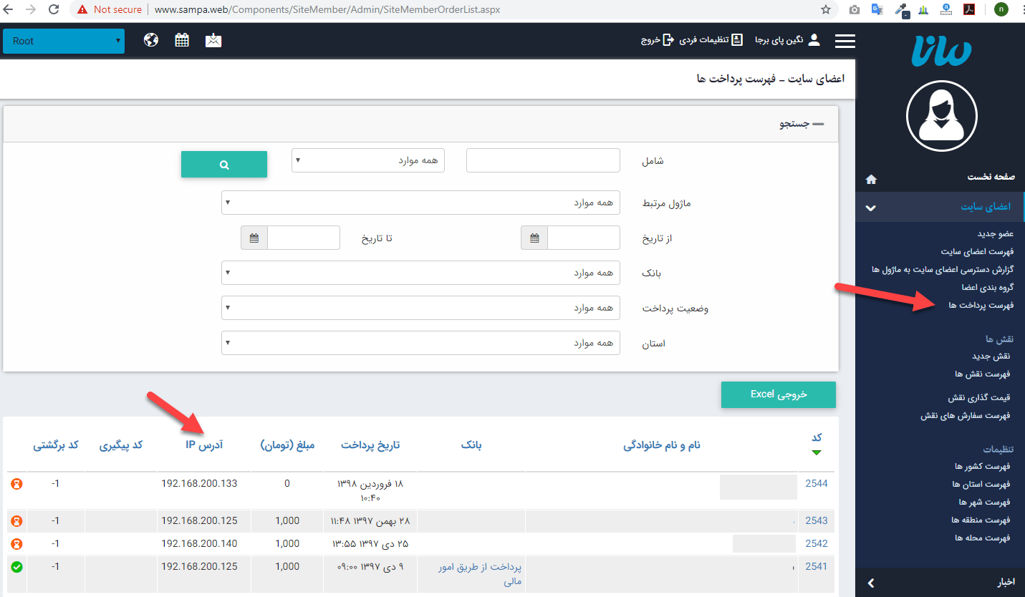The image size is (1025, 597).
Task: Click the mail envelope icon in the top toolbar
Action: (213, 39)
